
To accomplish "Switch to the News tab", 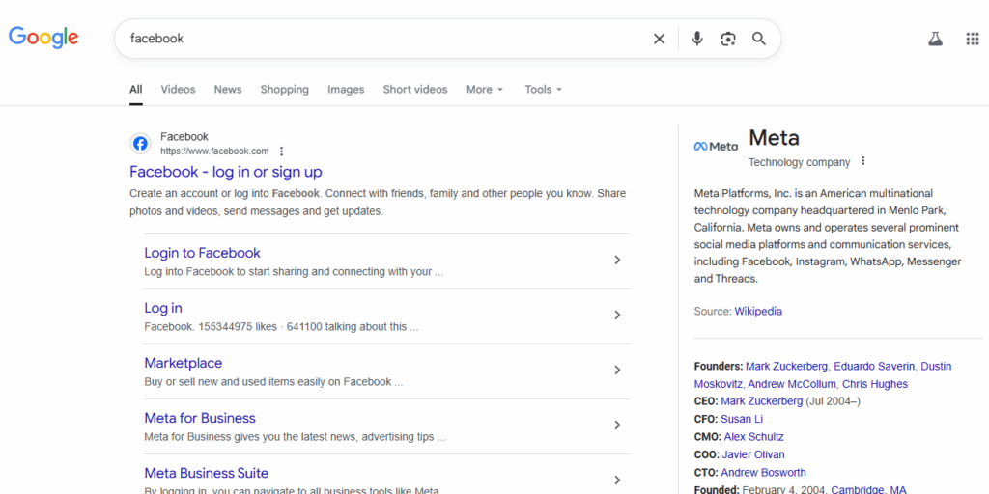I will (228, 90).
